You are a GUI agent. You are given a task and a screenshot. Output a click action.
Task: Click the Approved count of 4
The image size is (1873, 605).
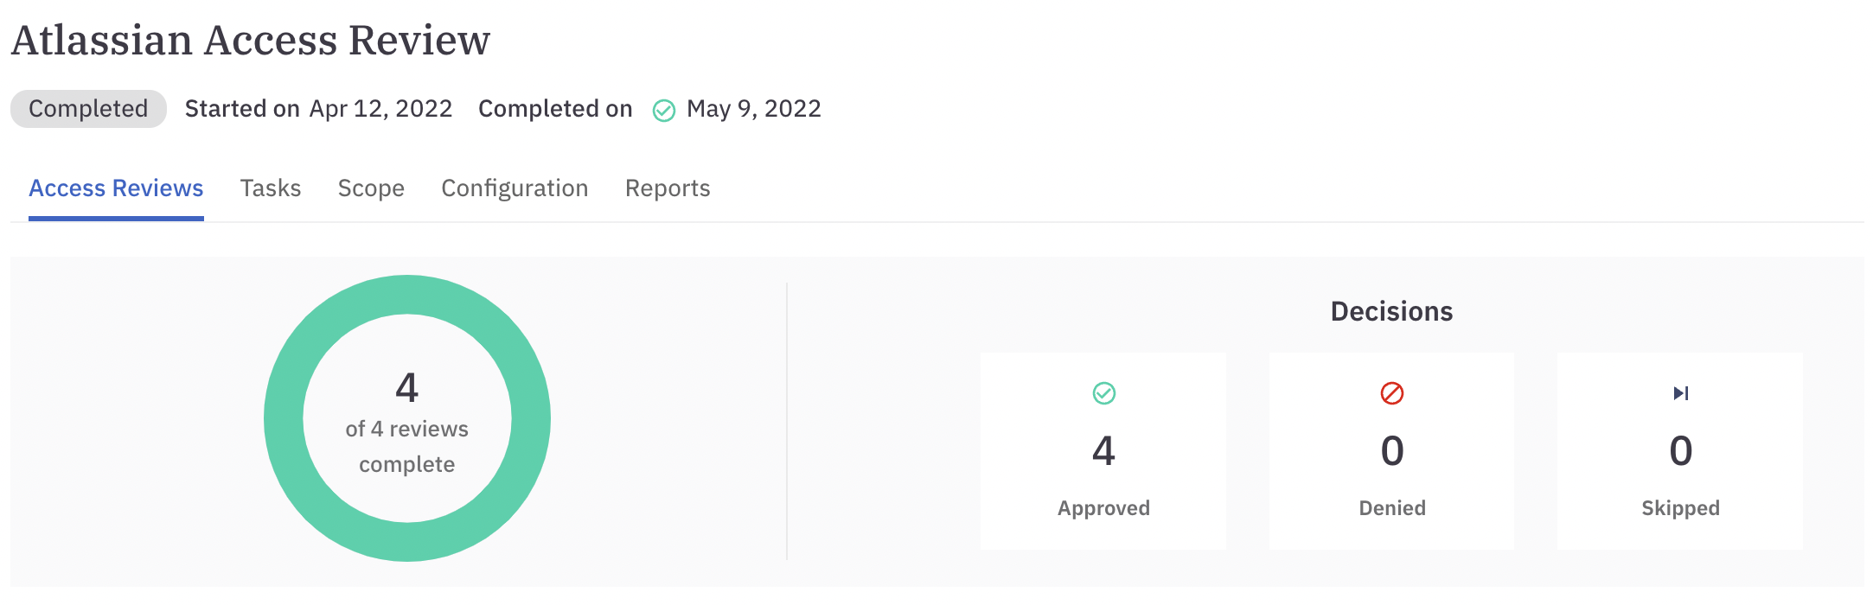[1103, 451]
